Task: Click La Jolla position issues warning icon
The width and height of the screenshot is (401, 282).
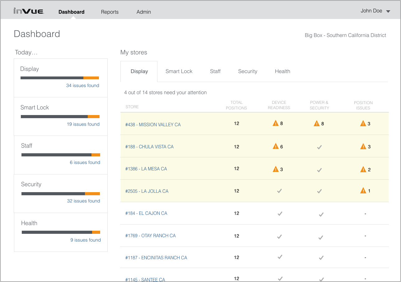Action: pyautogui.click(x=363, y=191)
